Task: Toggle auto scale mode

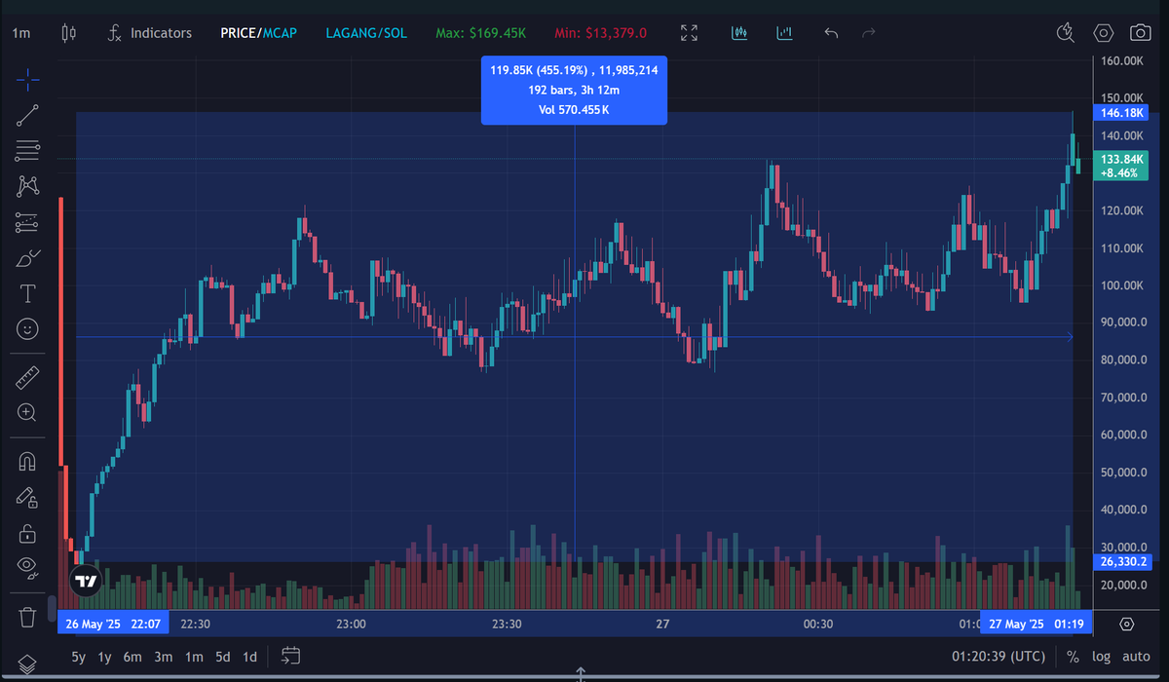Action: (1136, 657)
